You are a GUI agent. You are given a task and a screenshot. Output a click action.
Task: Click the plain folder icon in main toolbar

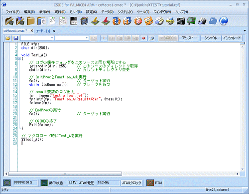(x=31, y=21)
